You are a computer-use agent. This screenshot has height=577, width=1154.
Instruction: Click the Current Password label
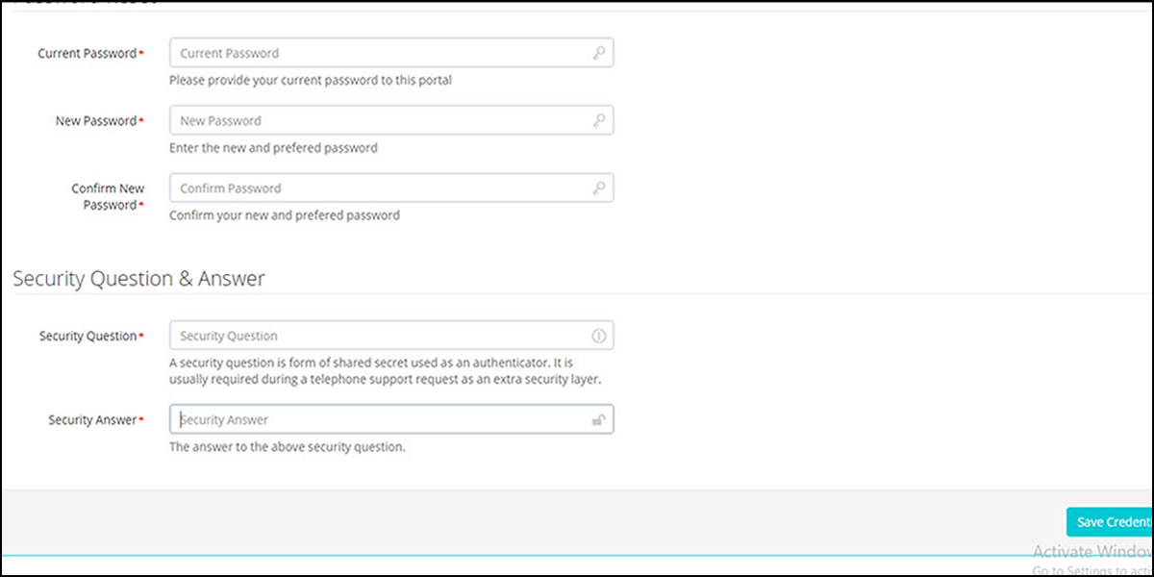88,54
